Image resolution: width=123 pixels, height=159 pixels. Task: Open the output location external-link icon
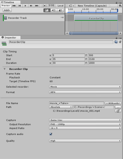118,111
